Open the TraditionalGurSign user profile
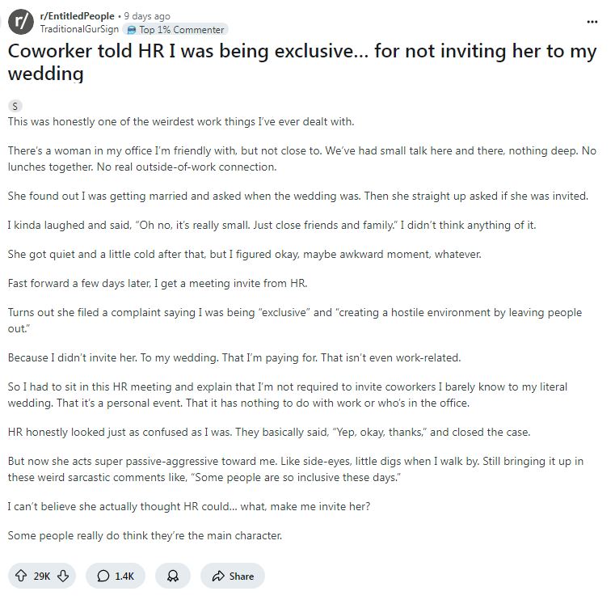Screen dimensions: 615x604 (x=79, y=29)
